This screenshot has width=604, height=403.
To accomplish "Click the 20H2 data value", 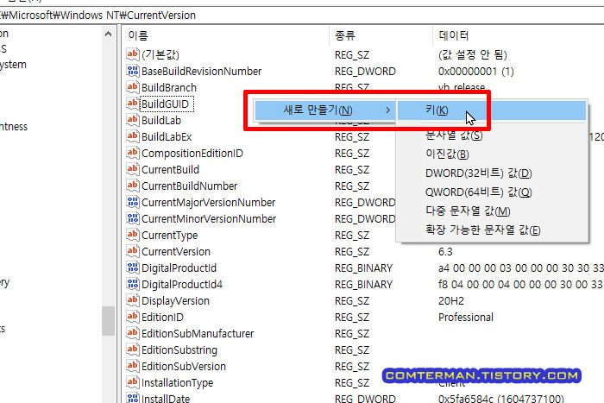I will click(451, 300).
